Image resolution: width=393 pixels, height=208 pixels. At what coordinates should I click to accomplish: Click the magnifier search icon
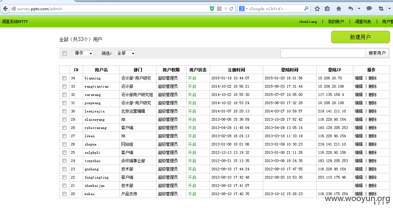click(306, 9)
